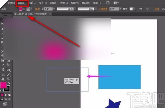Swap fill and stroke colors
The height and width of the screenshot is (108, 165).
pos(9,83)
